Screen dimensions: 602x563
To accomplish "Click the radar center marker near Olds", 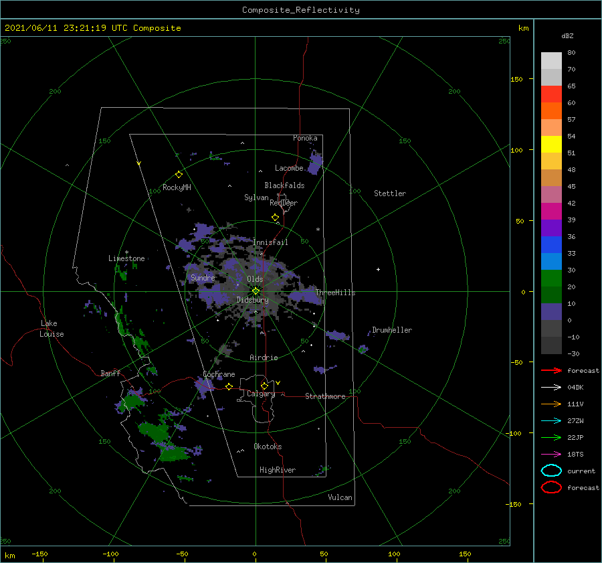I will [256, 291].
